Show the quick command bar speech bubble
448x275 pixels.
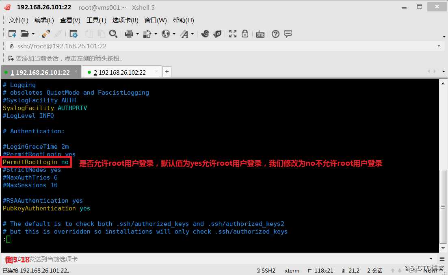pos(288,34)
